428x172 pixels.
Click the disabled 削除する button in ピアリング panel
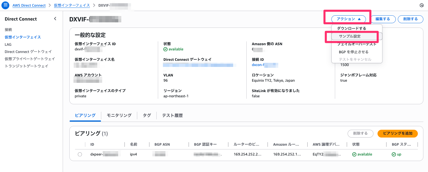[360, 133]
